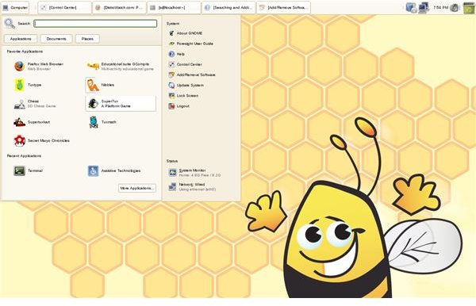476x306 pixels.
Task: Select the Documents tab
Action: coord(56,39)
